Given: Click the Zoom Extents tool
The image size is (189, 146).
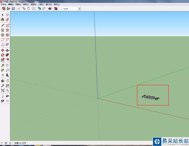Looking at the screenshot, I should (x=3, y=90).
